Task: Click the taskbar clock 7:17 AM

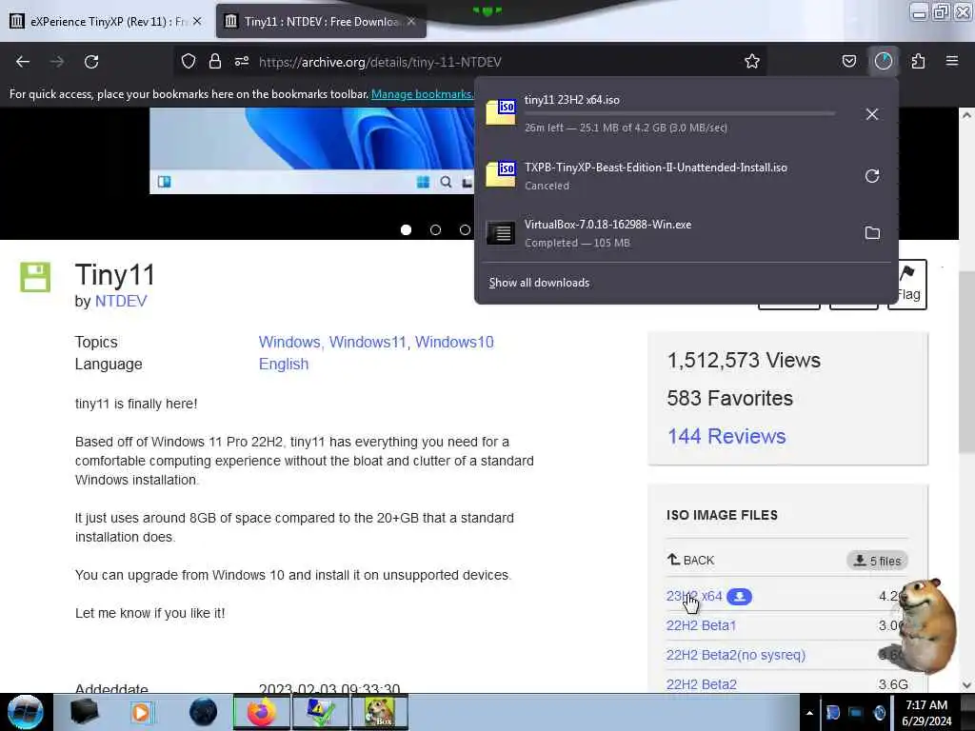Action: 926,705
